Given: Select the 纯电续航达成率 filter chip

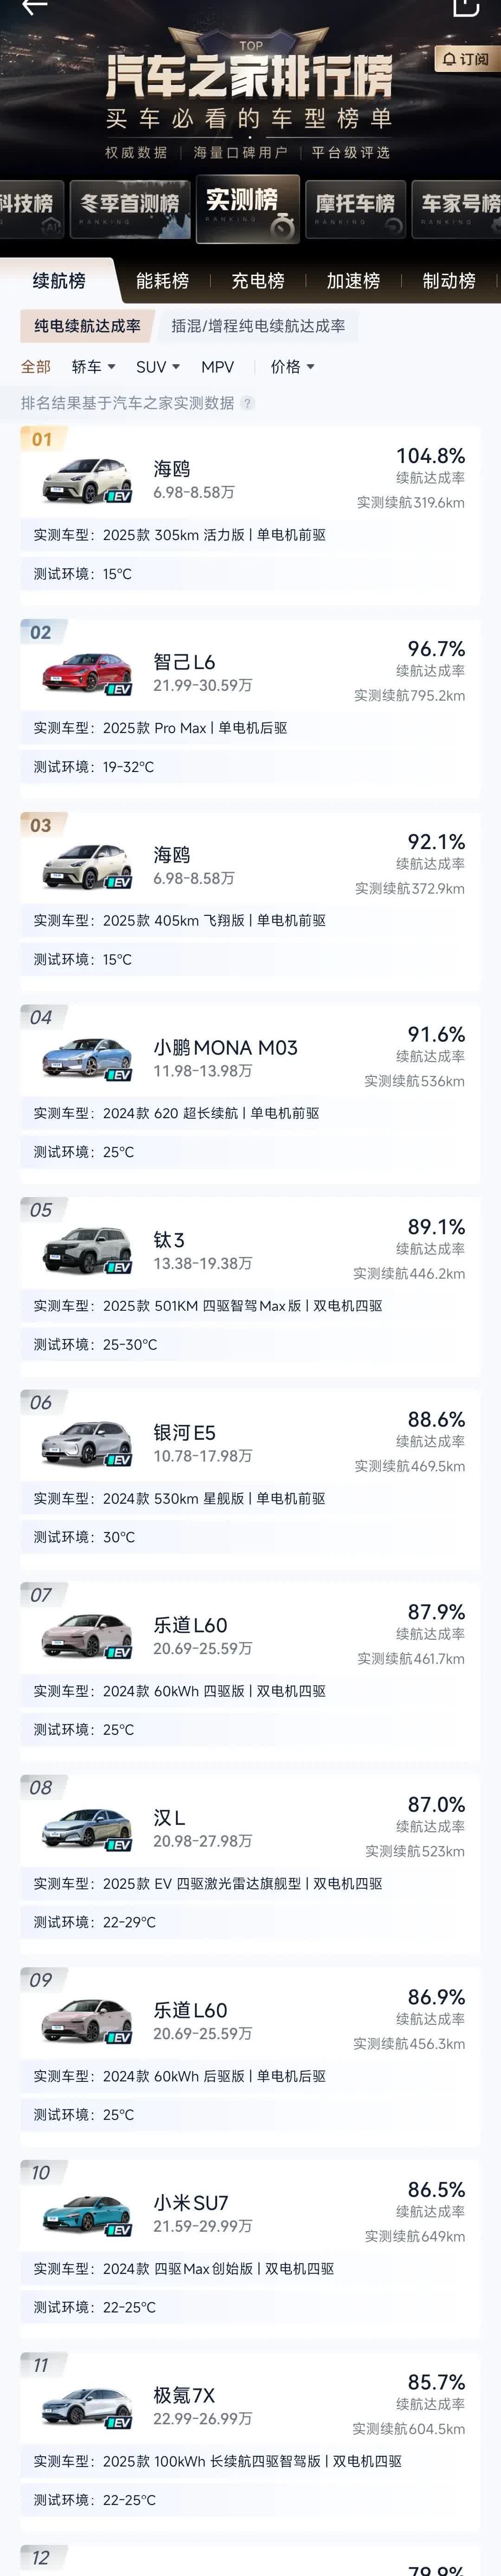Looking at the screenshot, I should pyautogui.click(x=87, y=326).
